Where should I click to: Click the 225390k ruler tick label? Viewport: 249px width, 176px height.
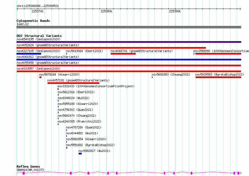tap(175, 11)
